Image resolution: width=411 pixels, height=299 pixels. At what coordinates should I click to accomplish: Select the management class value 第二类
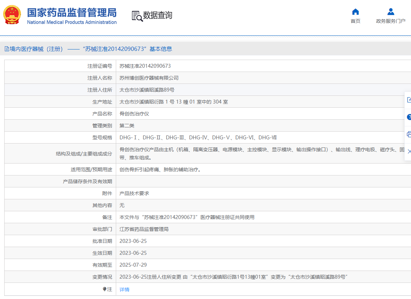(127, 126)
